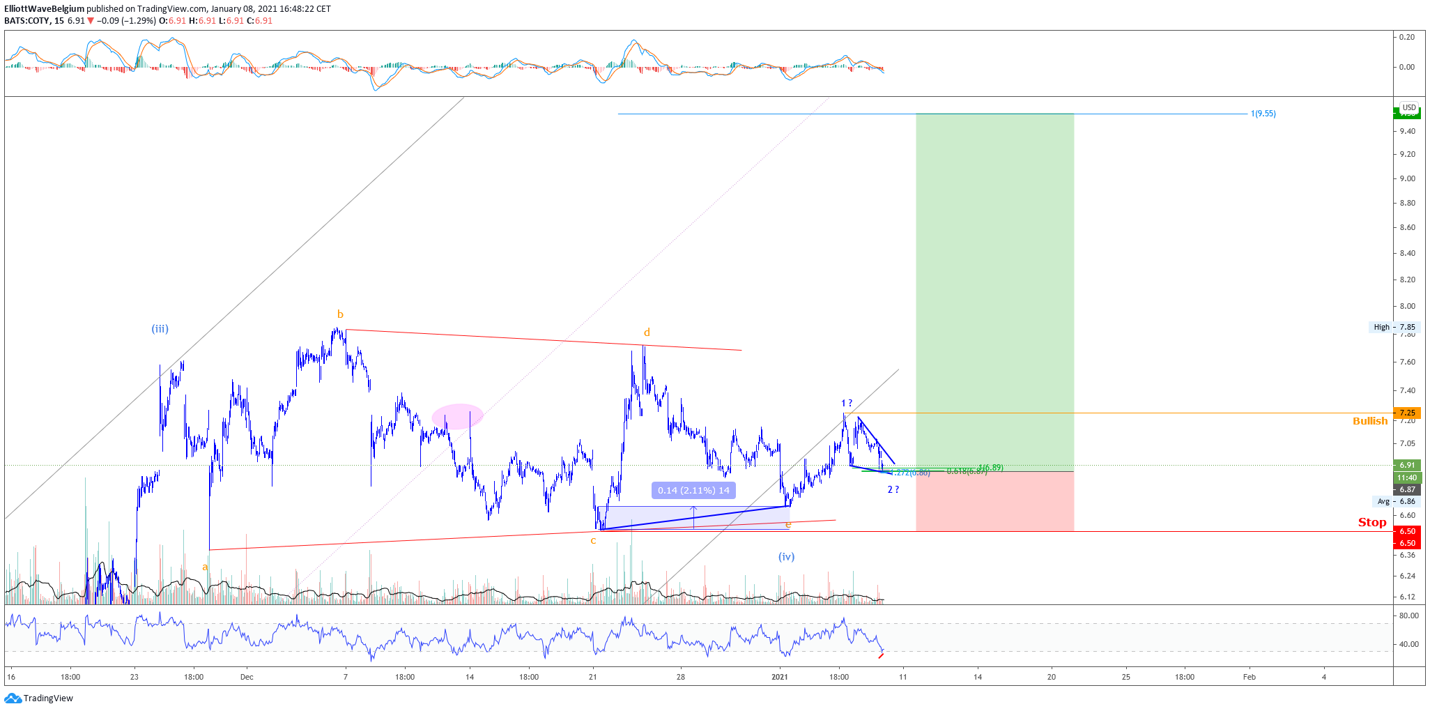The image size is (1430, 711).
Task: Click the 0.14 (2.11%) 14 measurement label
Action: tap(693, 490)
